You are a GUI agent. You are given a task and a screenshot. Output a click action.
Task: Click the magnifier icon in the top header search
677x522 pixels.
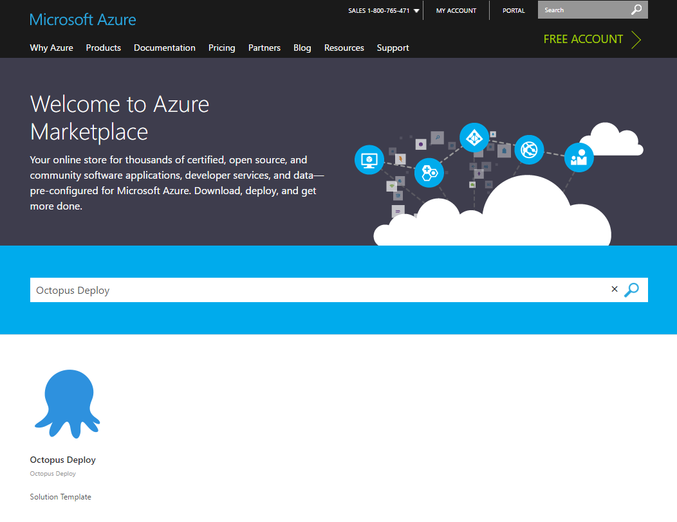(636, 10)
